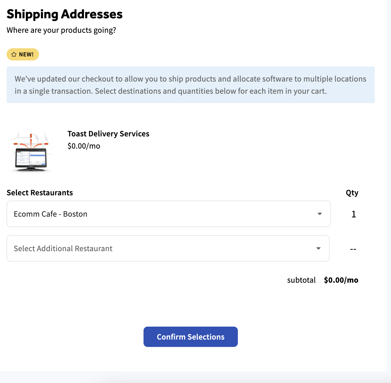Click the blue informational update banner
This screenshot has width=391, height=383.
191,85
